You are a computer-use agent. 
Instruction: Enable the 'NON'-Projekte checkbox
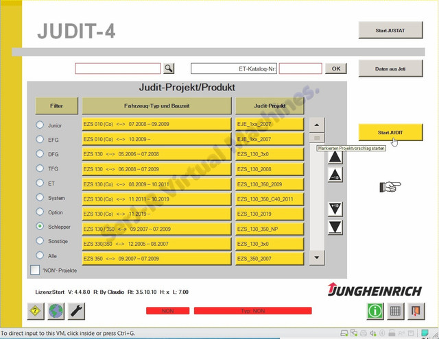click(35, 270)
